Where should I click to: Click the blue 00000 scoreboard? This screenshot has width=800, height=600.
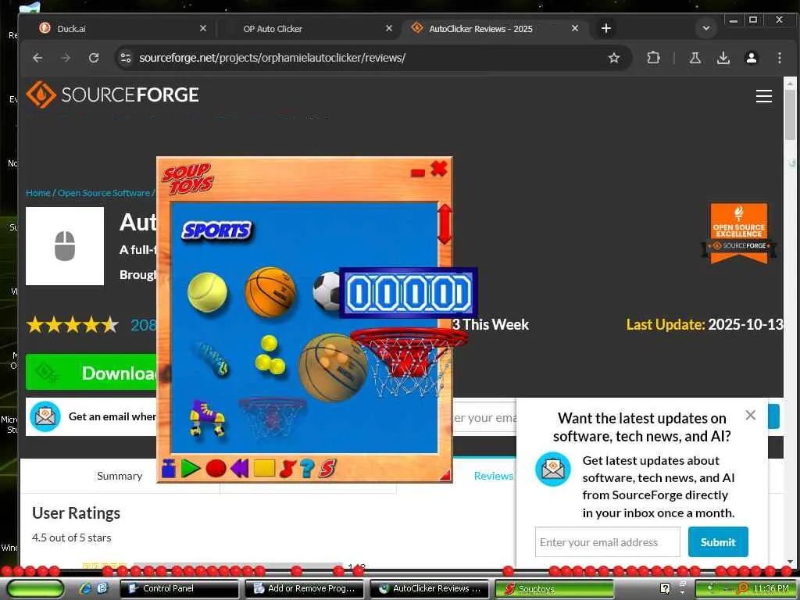408,293
